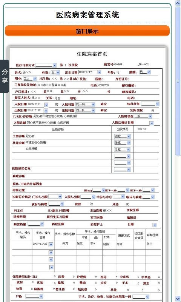This screenshot has width=181, height=302.
Task: Click the 住院费用总计(元) label
Action: [x=25, y=277]
